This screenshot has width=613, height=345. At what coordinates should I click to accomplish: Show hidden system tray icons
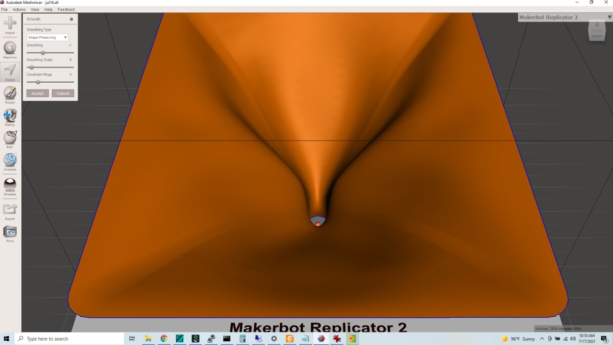pos(542,339)
